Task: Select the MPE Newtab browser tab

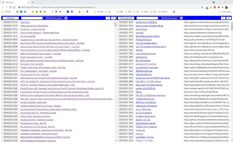Action: [x=15, y=3]
